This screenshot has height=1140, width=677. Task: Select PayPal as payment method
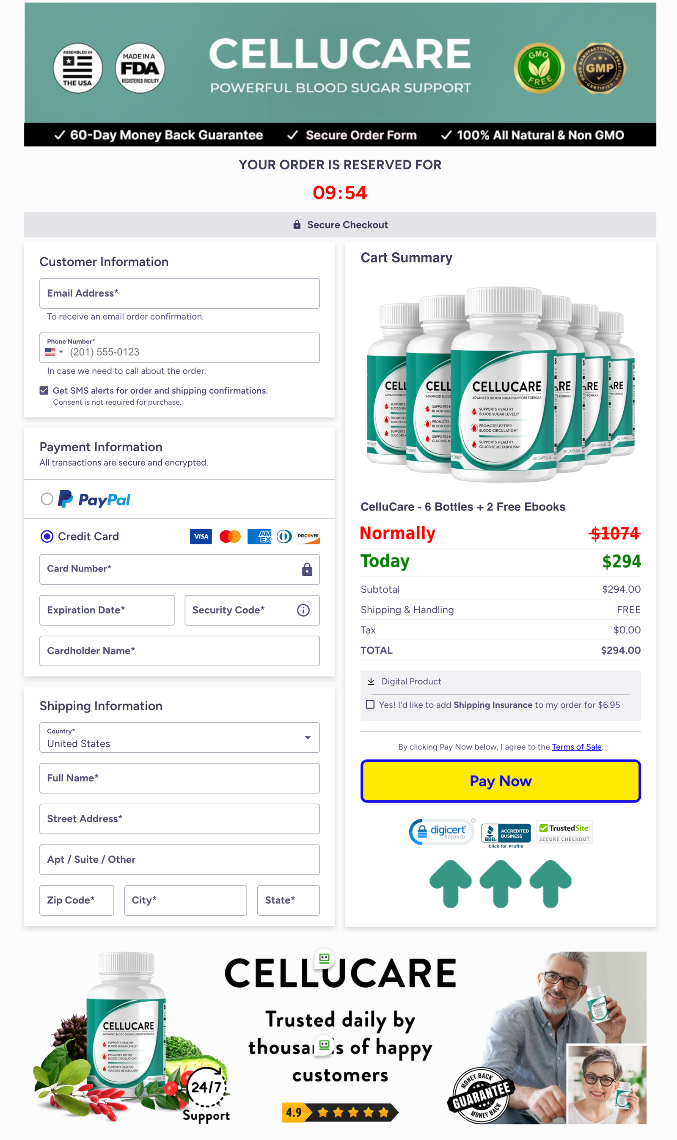(x=47, y=499)
